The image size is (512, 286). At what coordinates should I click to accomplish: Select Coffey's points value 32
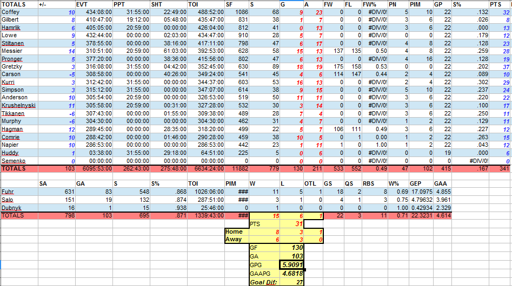click(500, 12)
